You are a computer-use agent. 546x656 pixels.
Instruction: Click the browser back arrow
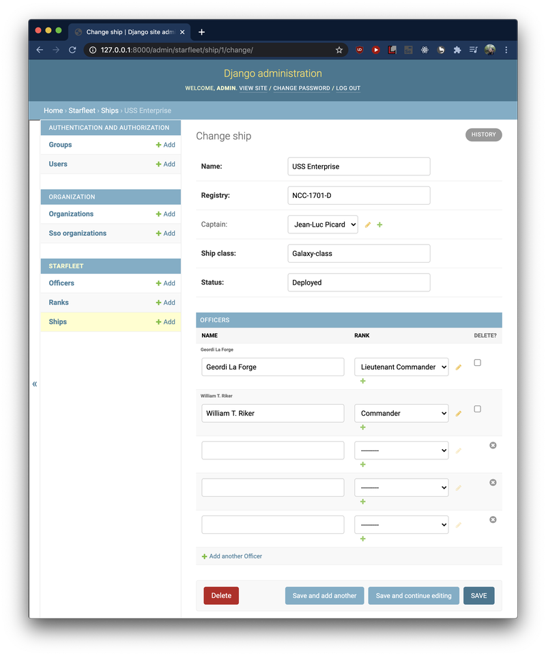coord(40,50)
